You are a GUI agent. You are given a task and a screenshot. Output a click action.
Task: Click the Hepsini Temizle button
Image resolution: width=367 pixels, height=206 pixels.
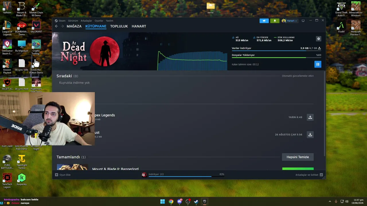pos(298,157)
